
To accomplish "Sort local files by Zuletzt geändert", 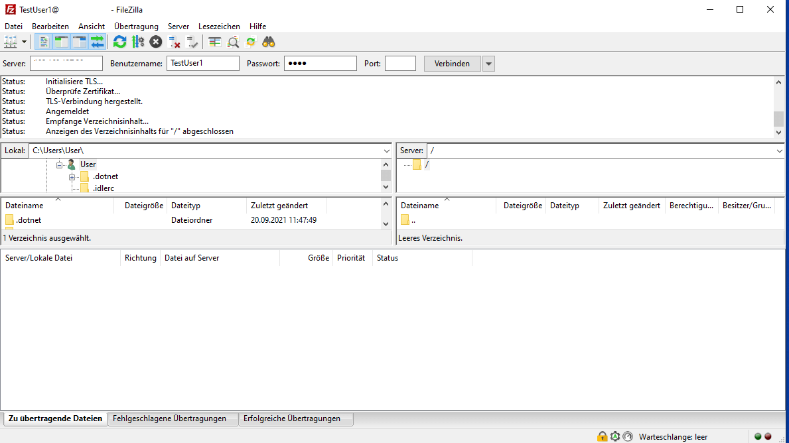I will click(x=279, y=206).
